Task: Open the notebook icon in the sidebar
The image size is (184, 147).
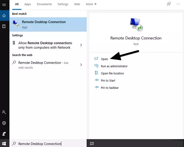Action: (4, 26)
